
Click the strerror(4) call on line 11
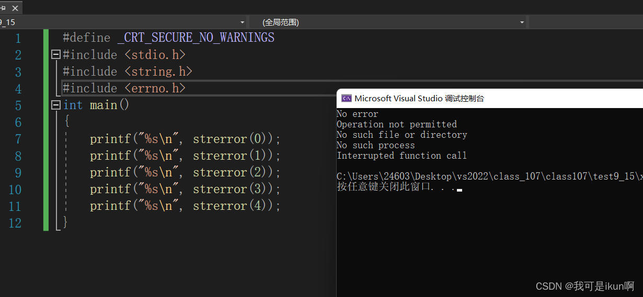pyautogui.click(x=233, y=206)
